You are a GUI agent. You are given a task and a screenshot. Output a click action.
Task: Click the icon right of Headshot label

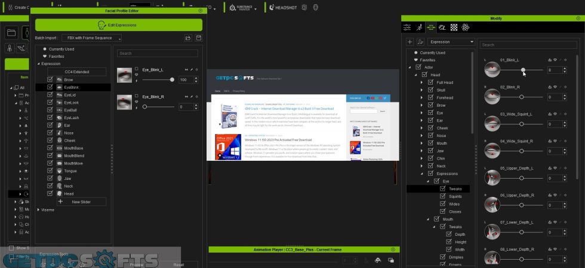click(x=304, y=7)
